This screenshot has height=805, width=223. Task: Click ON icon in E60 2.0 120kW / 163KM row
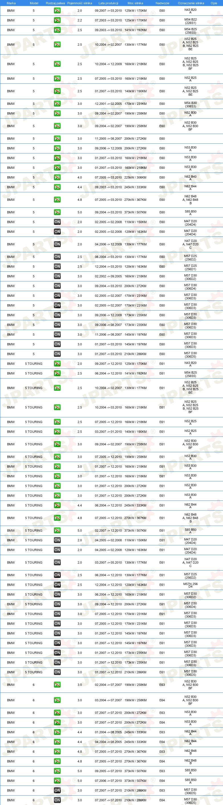57,232
